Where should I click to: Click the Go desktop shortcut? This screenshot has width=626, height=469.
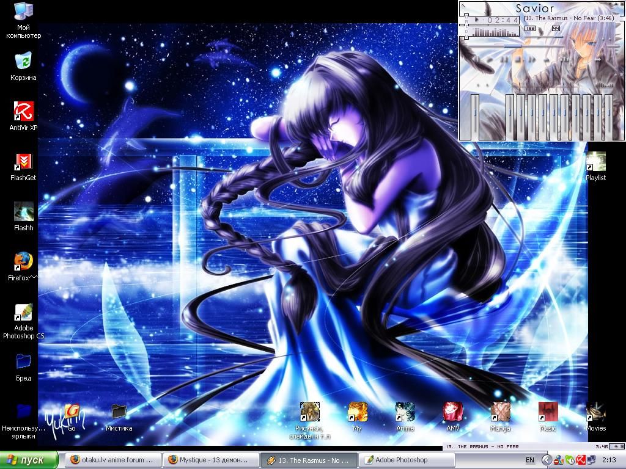click(x=72, y=418)
